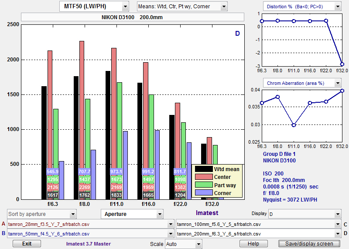349x249 pixels.
Task: Open file A dropdown tamron_28mm_f3.5_Y_7_sfrbatch.csv
Action: click(91, 224)
